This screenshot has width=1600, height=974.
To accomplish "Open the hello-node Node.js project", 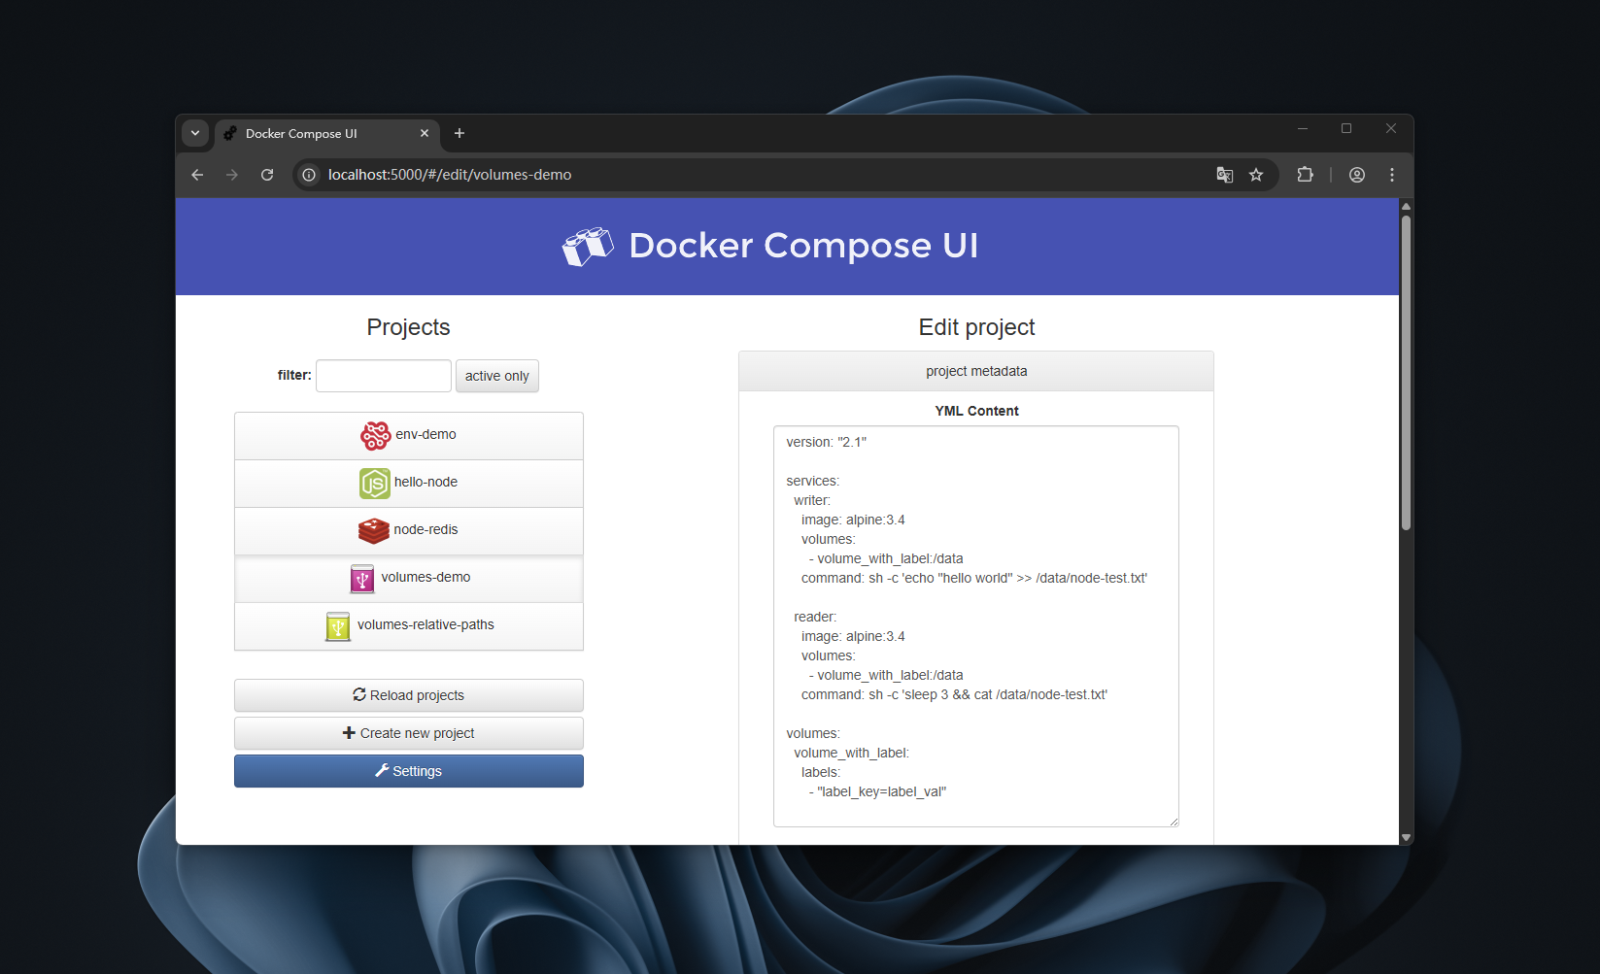I will click(x=408, y=482).
